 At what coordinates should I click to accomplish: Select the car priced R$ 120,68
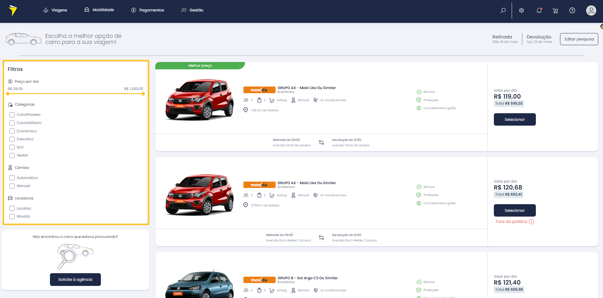(515, 211)
